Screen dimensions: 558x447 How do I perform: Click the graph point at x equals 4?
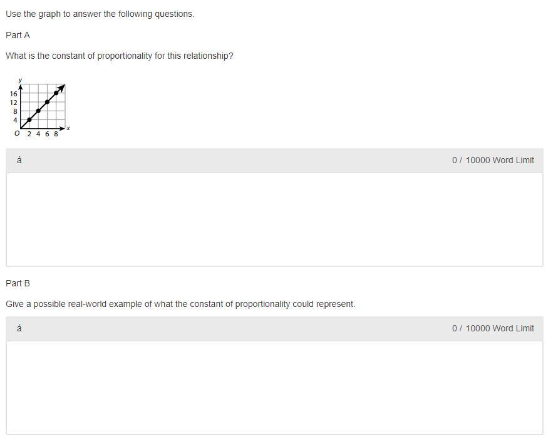coord(38,111)
